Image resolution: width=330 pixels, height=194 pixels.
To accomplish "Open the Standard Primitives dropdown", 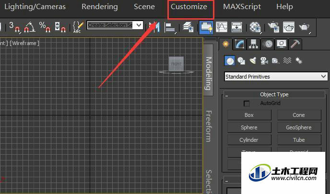I will click(x=276, y=77).
